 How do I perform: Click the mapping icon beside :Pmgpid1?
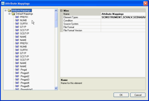point(17,73)
